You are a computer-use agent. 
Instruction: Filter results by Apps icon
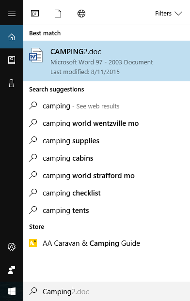35,14
